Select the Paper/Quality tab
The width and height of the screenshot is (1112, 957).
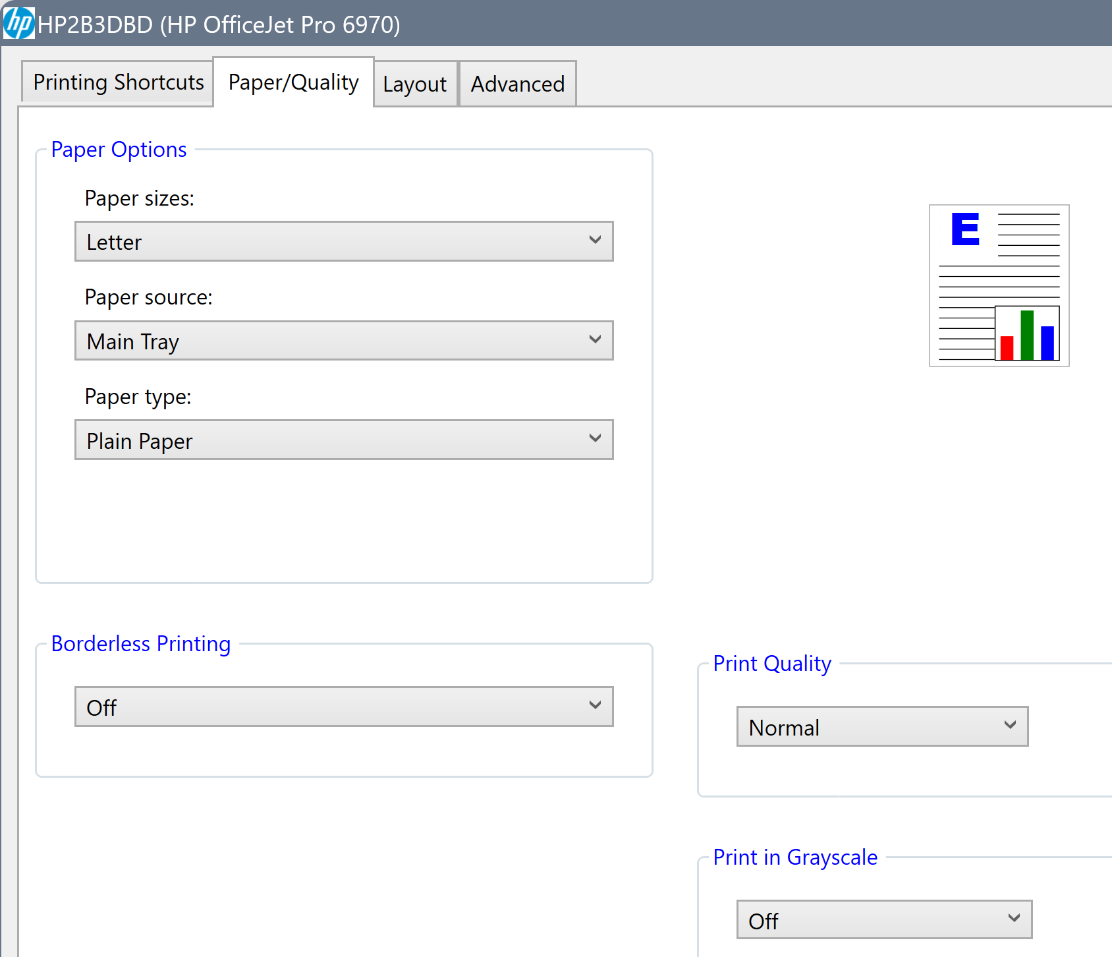tap(293, 81)
